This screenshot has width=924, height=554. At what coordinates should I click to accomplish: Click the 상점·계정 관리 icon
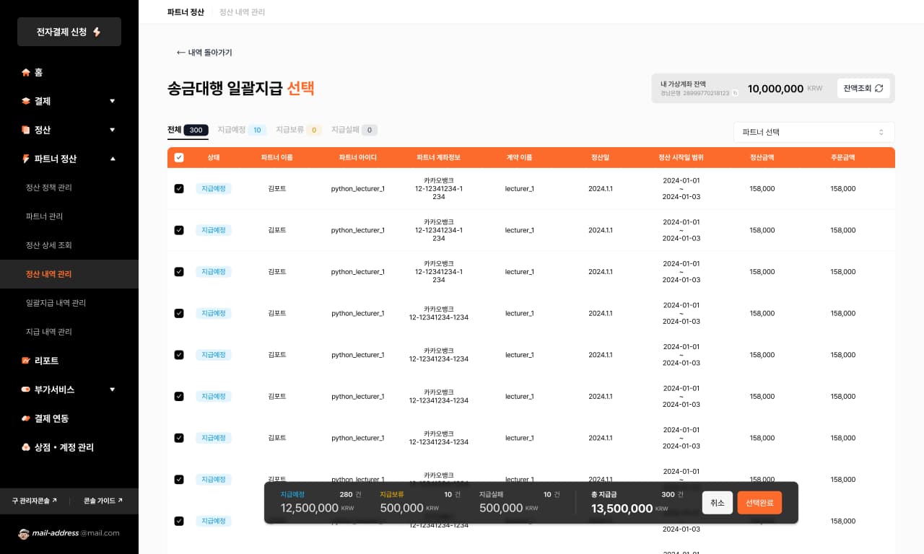[26, 447]
